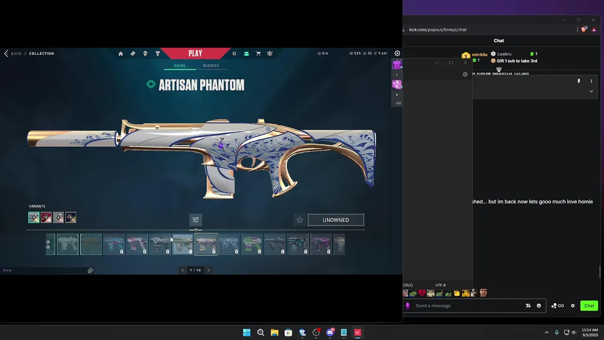Go to next skin page arrow
This screenshot has width=604, height=340.
tap(209, 270)
